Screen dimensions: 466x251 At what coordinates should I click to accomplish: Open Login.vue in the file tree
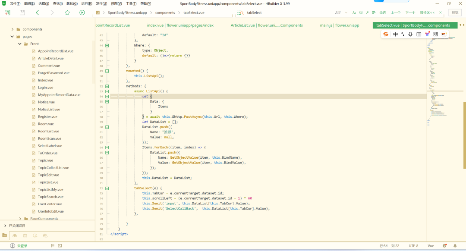(45, 87)
